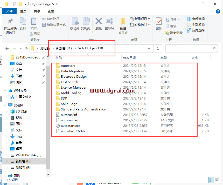Click Paste shortcut option
The image size is (223, 185).
coord(54,25)
